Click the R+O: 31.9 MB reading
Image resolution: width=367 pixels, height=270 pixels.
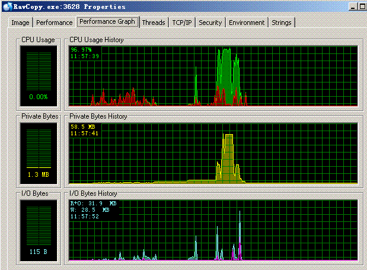pos(94,204)
